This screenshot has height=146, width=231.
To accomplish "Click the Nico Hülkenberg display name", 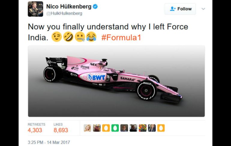I will [69, 7].
